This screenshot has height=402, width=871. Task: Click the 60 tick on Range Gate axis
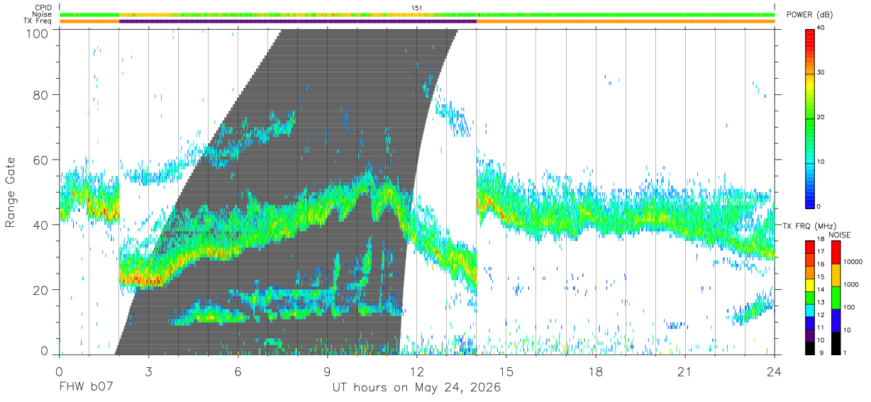(41, 160)
